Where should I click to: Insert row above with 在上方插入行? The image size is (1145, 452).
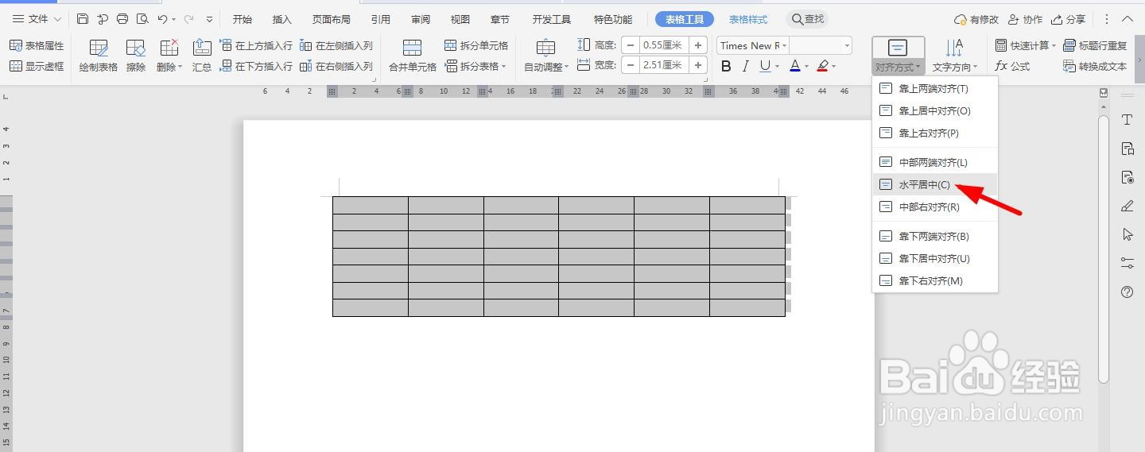[x=256, y=45]
